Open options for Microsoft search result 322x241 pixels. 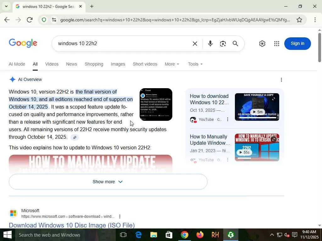click(x=120, y=217)
